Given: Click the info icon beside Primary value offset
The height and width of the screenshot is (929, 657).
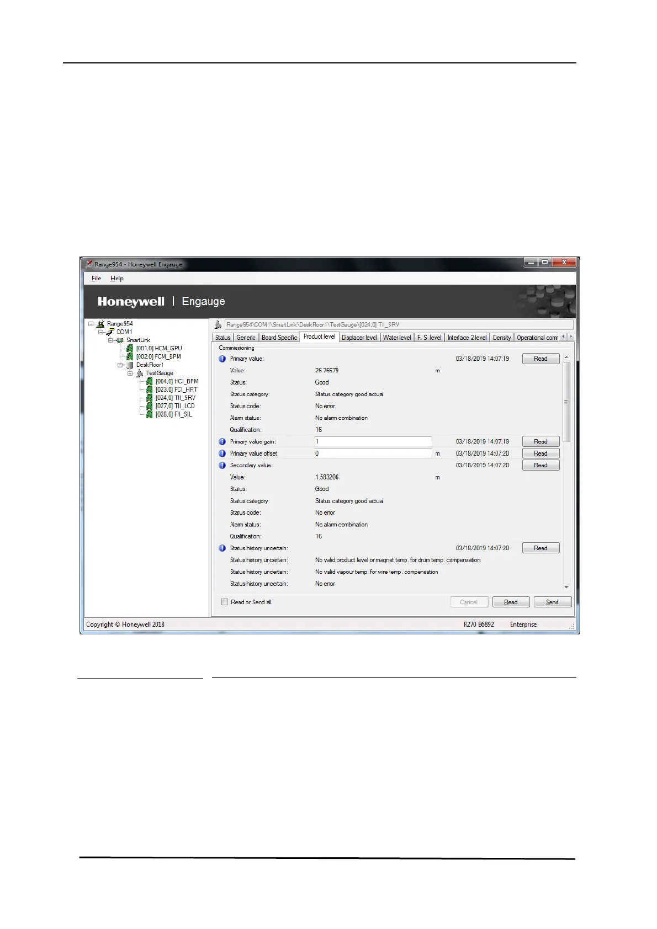Looking at the screenshot, I should click(222, 453).
